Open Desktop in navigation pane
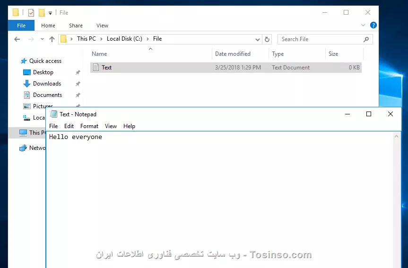Screen dimensions: 408x268 point(43,72)
